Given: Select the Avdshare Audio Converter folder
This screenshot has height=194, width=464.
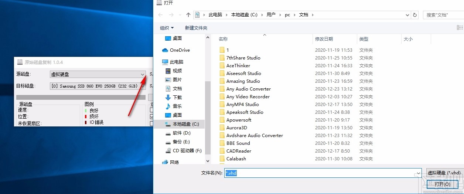Looking at the screenshot, I should click(251, 135).
